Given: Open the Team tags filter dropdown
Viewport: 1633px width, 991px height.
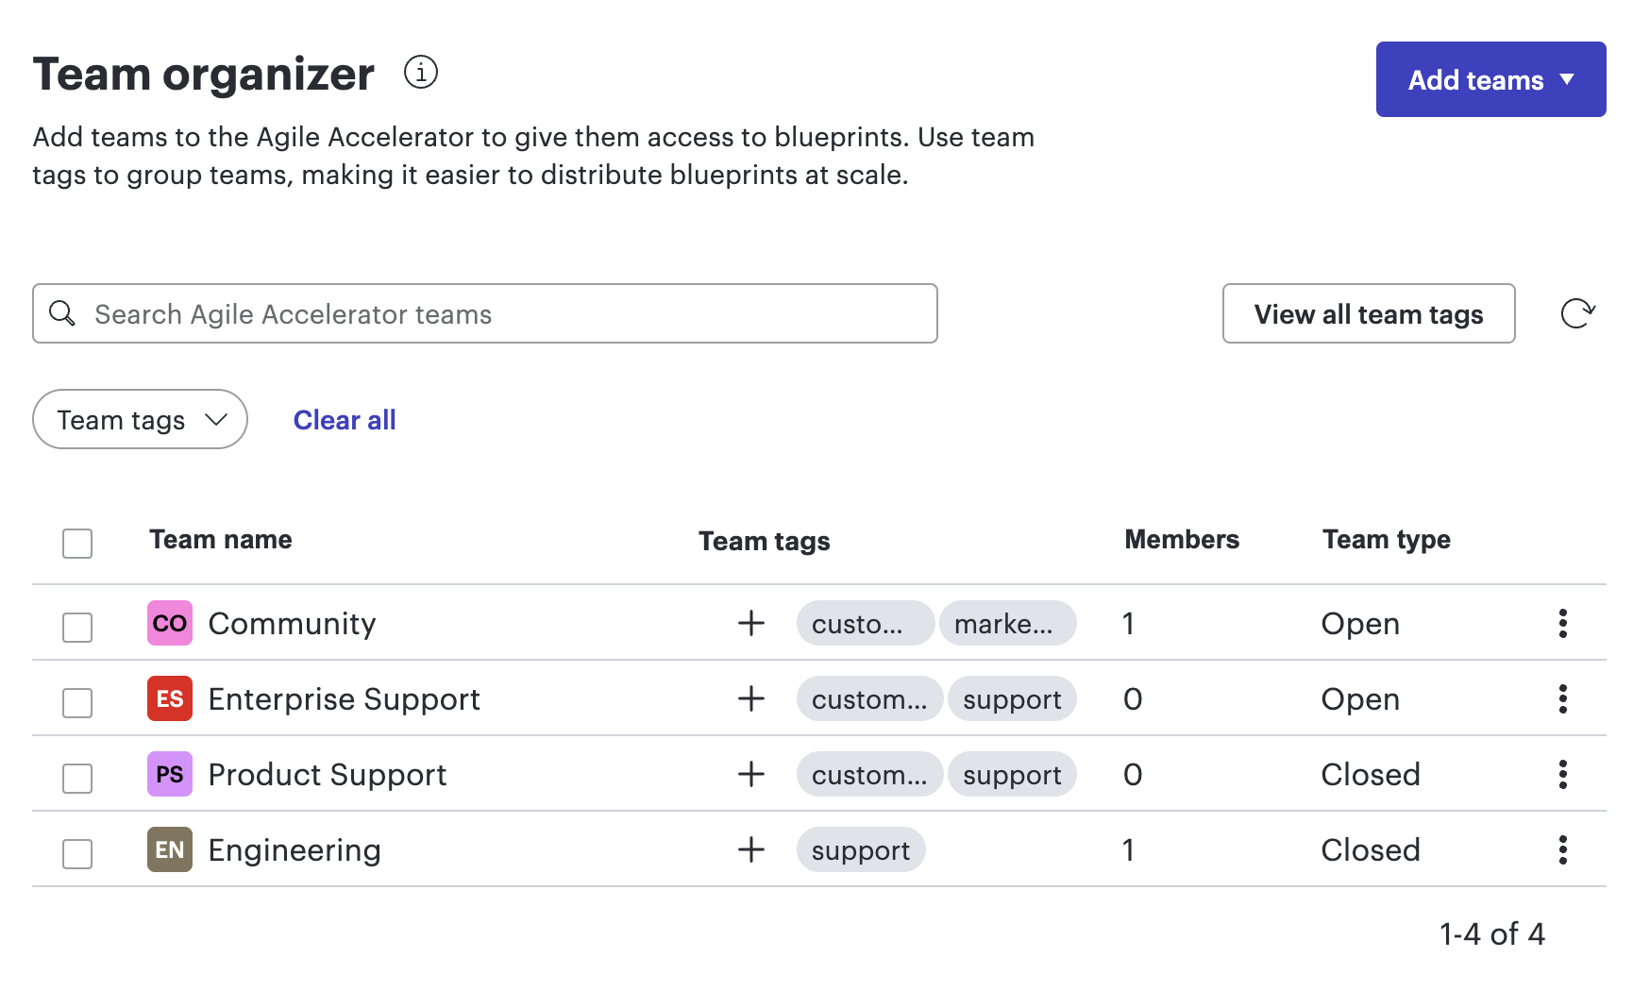Looking at the screenshot, I should click(139, 419).
